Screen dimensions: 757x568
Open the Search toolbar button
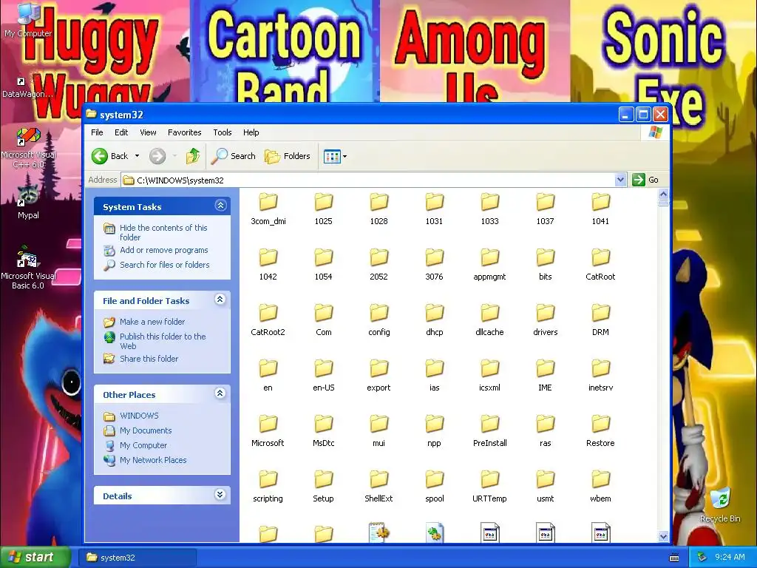[x=234, y=156]
